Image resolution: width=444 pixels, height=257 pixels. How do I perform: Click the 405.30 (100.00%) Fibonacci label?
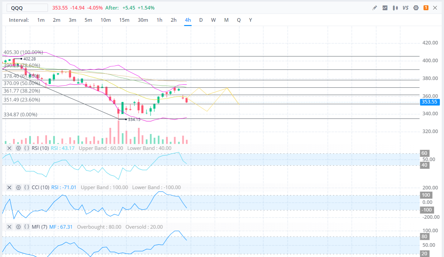pyautogui.click(x=23, y=52)
